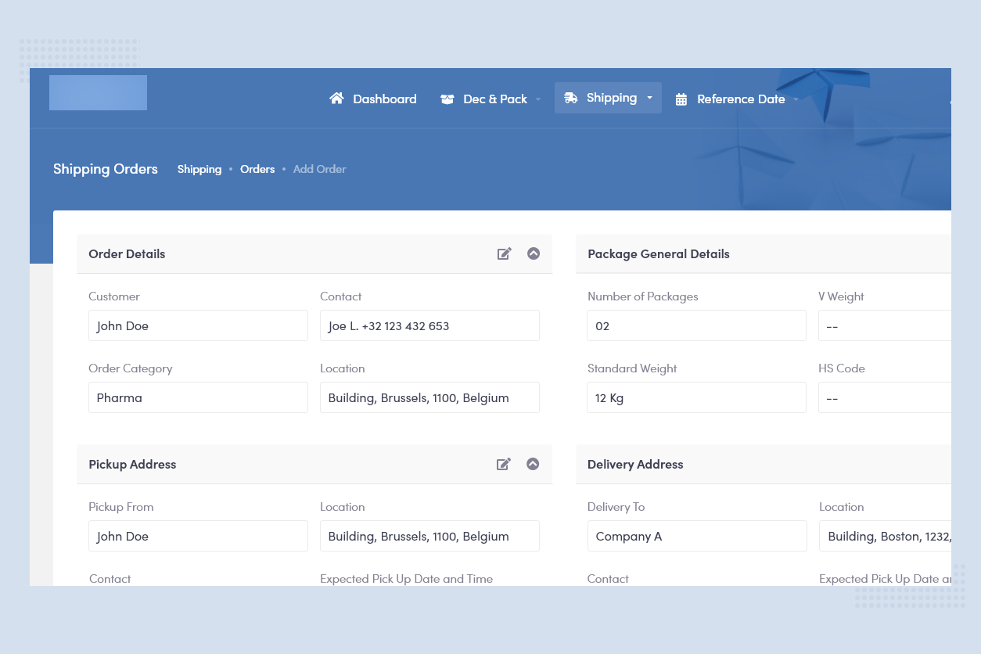Click the Reference Date calendar icon

tap(681, 99)
